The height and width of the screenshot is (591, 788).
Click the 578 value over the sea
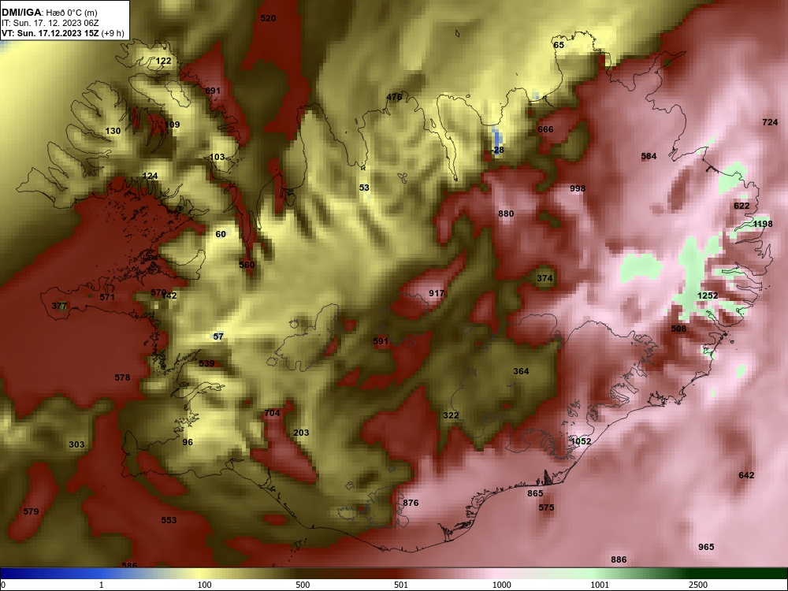pos(123,377)
